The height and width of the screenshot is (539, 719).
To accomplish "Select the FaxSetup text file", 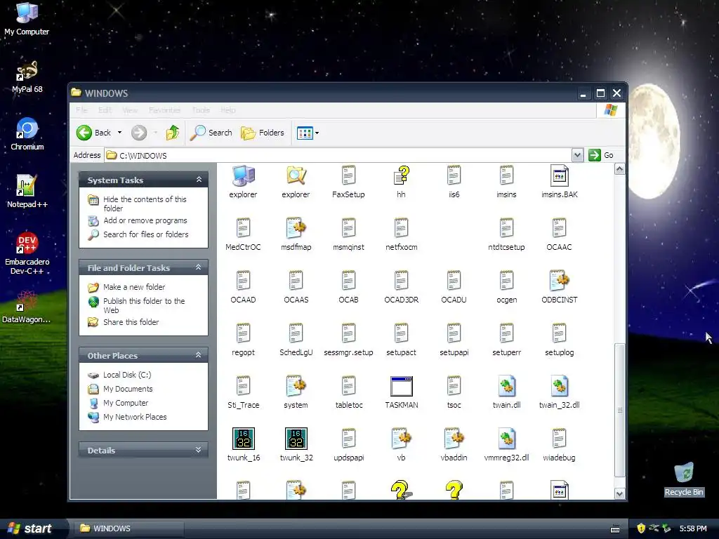I will [x=348, y=176].
